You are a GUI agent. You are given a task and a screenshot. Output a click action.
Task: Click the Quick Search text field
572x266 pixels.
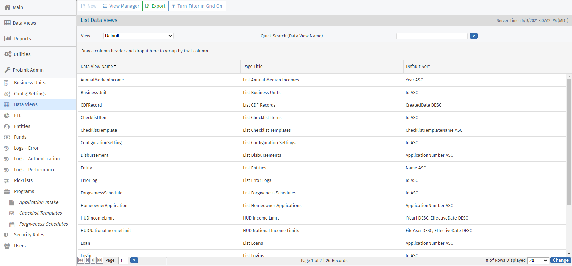click(x=432, y=36)
